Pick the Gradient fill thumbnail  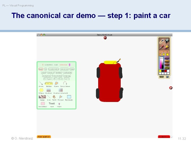click(x=49, y=90)
